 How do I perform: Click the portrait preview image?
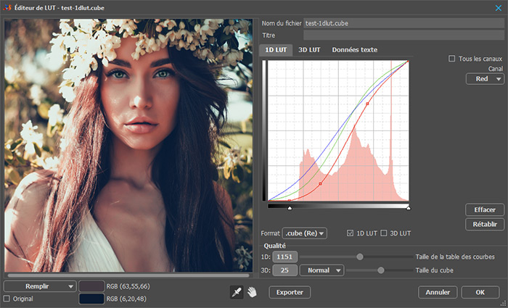(128, 145)
